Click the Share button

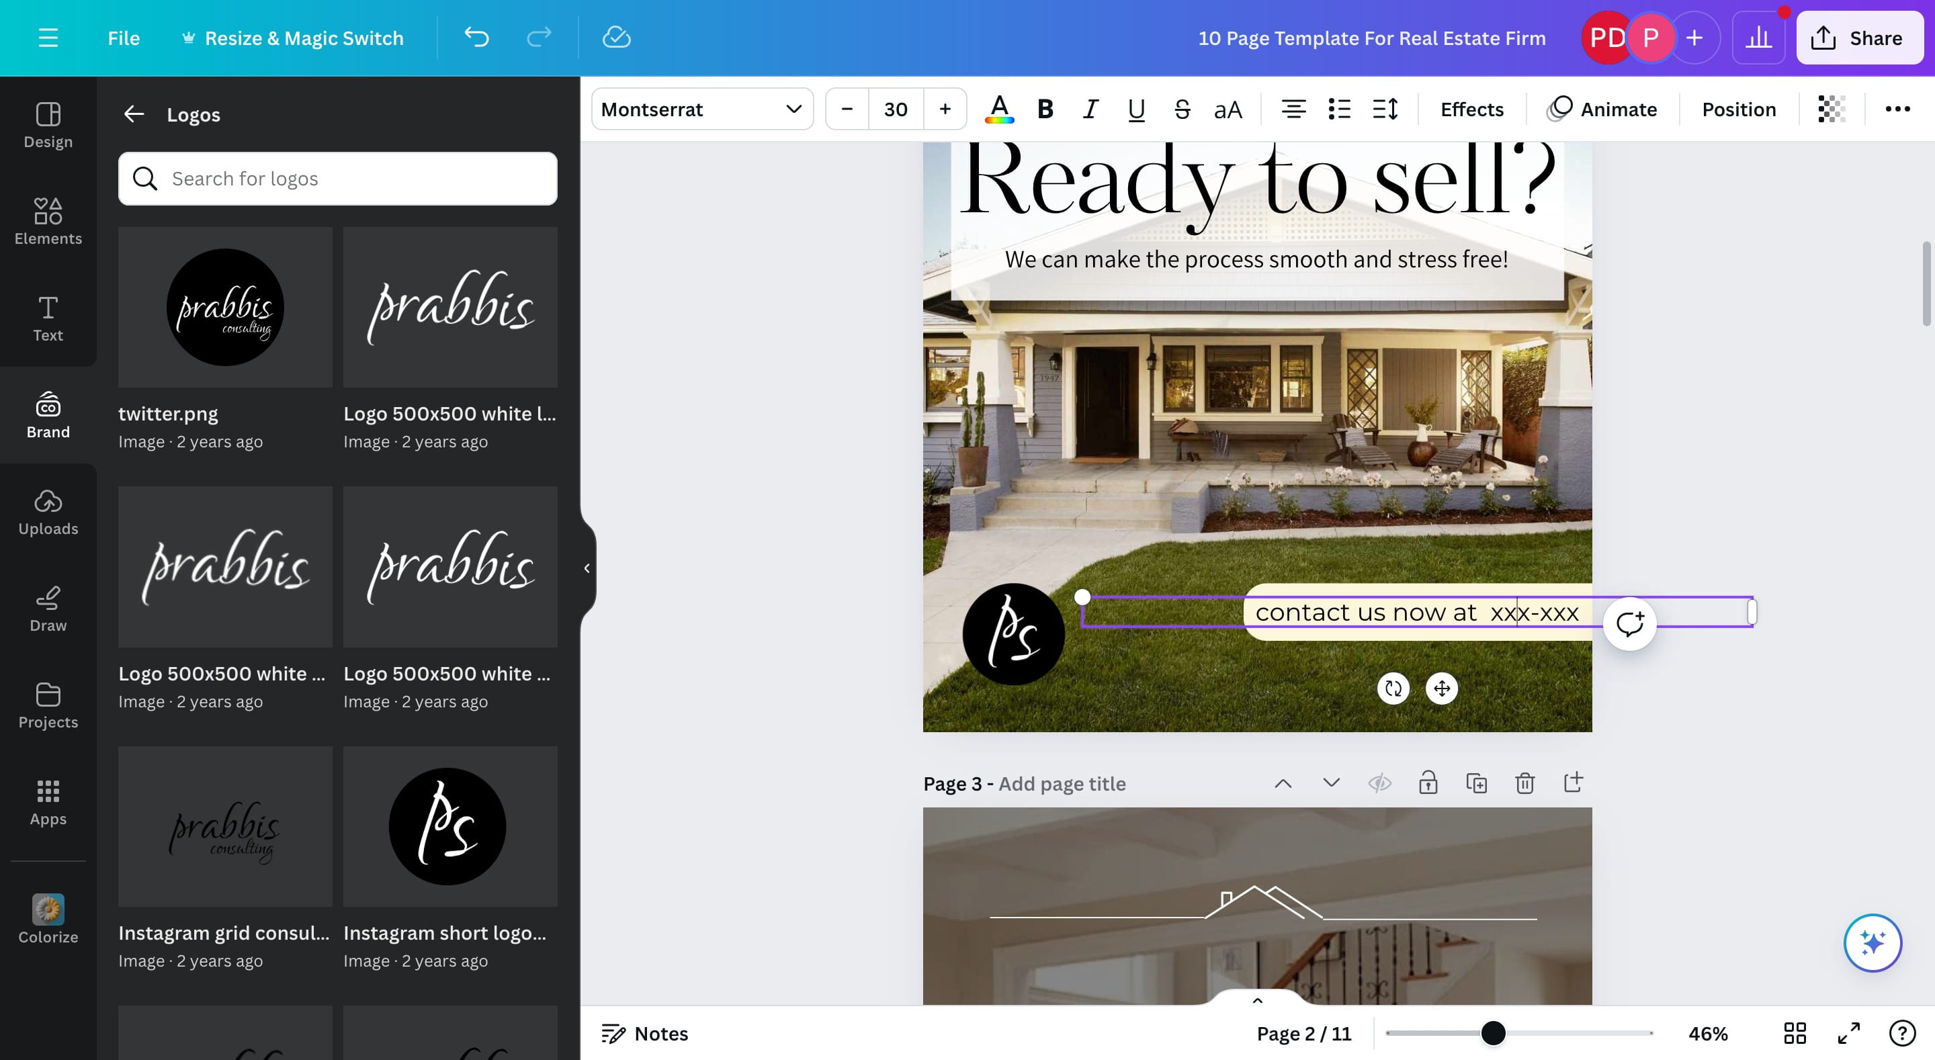1859,38
